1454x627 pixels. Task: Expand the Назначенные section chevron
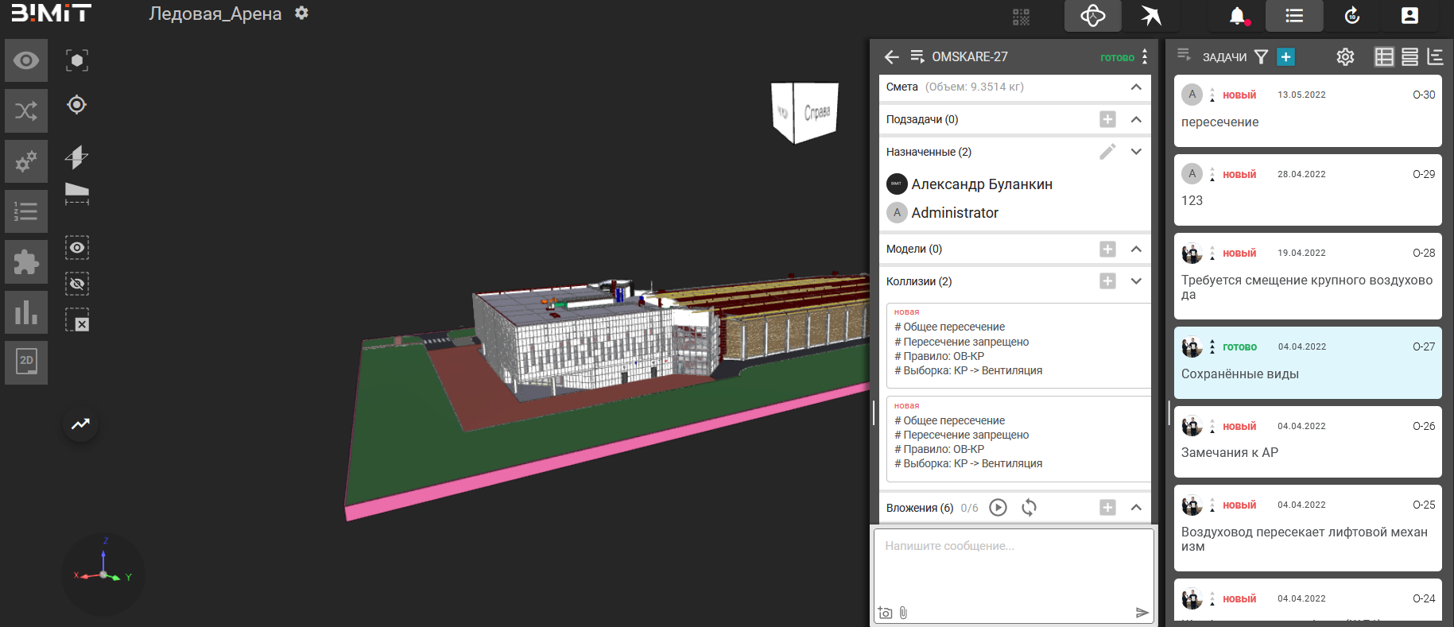[1136, 152]
